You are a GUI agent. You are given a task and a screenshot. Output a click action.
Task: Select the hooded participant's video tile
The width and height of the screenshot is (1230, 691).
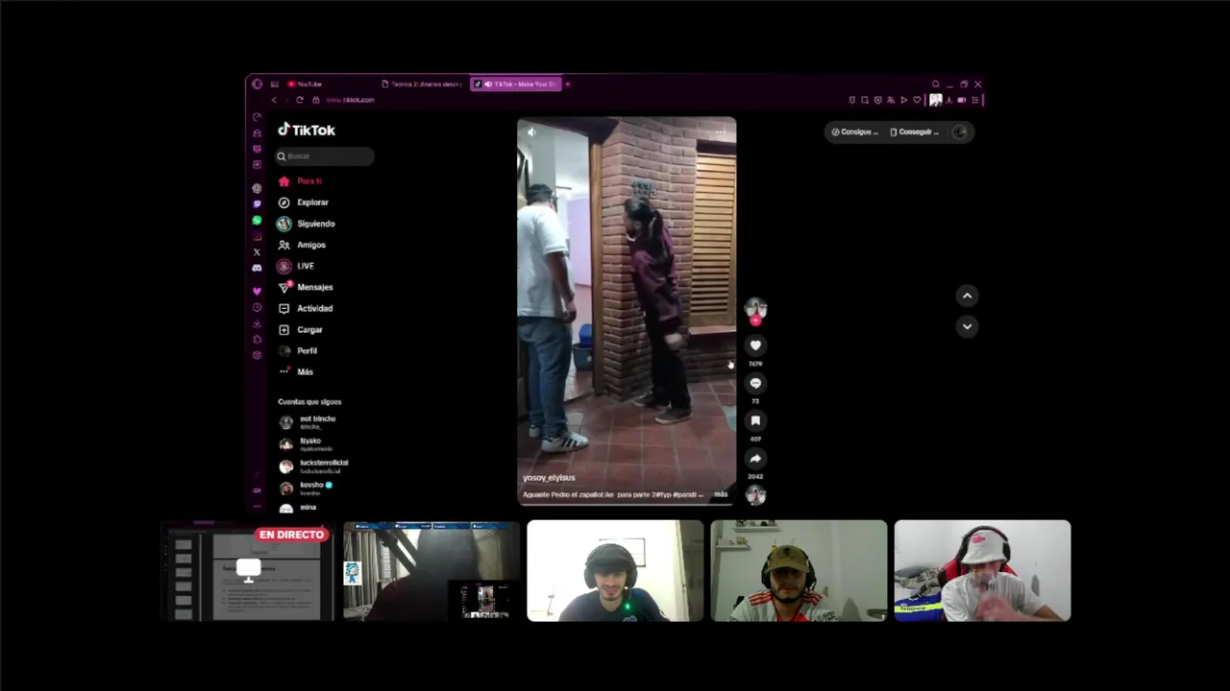[x=431, y=571]
